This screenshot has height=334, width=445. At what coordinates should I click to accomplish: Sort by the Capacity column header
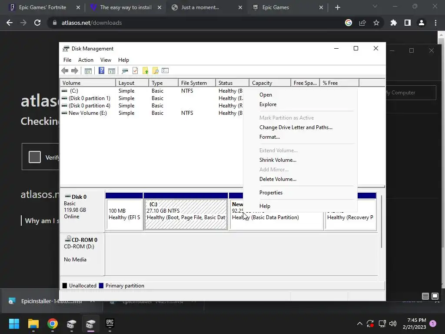270,83
